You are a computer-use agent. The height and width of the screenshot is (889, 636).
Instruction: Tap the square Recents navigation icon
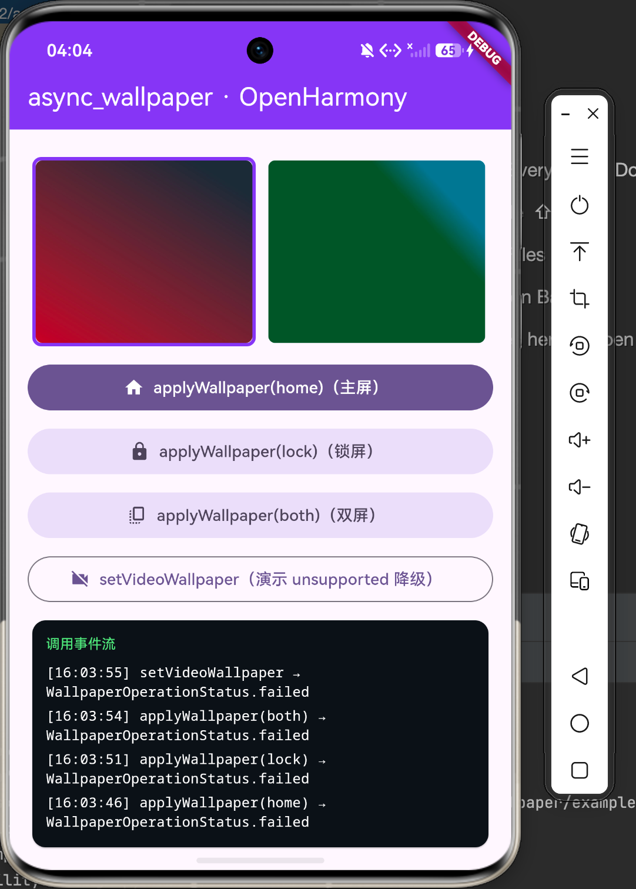[x=580, y=770]
